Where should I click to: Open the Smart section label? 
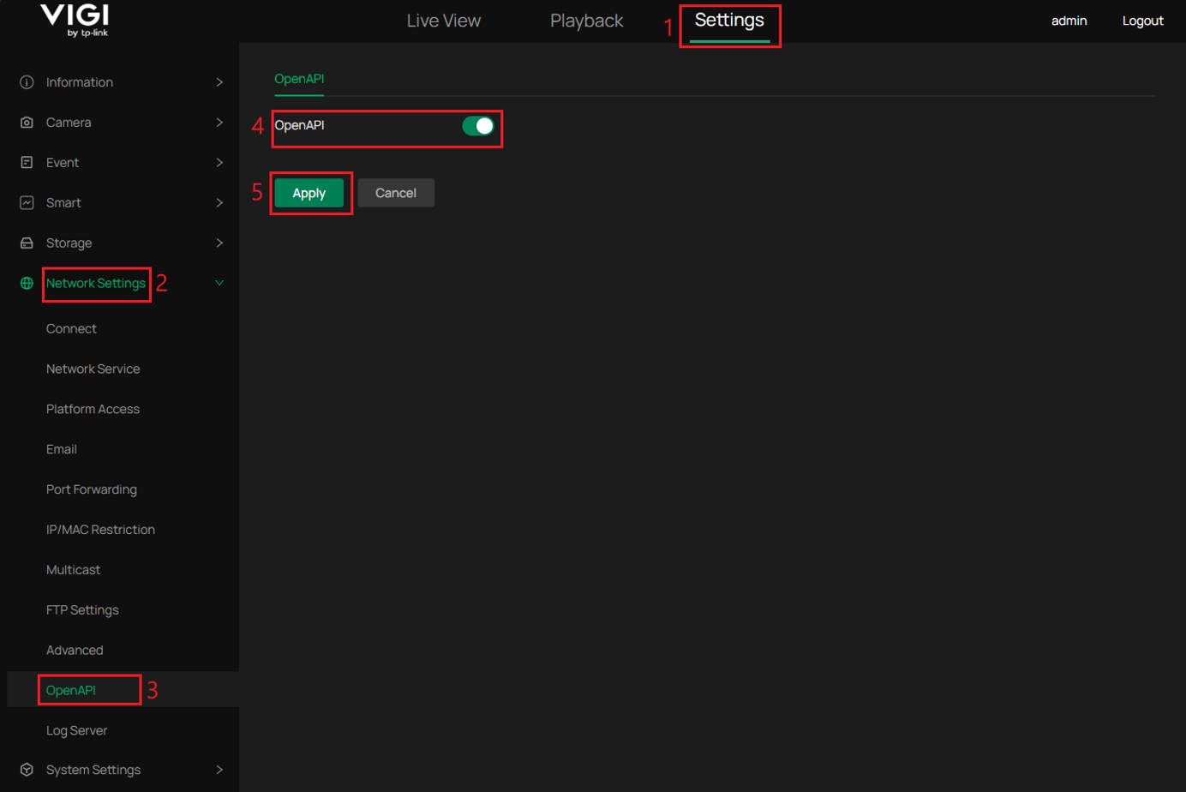coord(63,203)
